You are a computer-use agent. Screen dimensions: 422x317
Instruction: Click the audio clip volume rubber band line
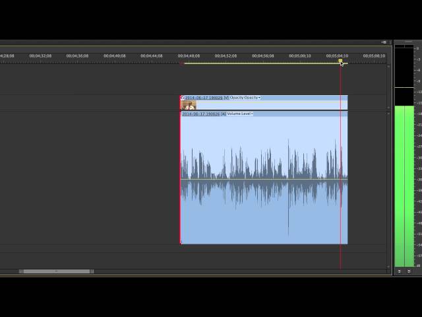[x=264, y=179]
